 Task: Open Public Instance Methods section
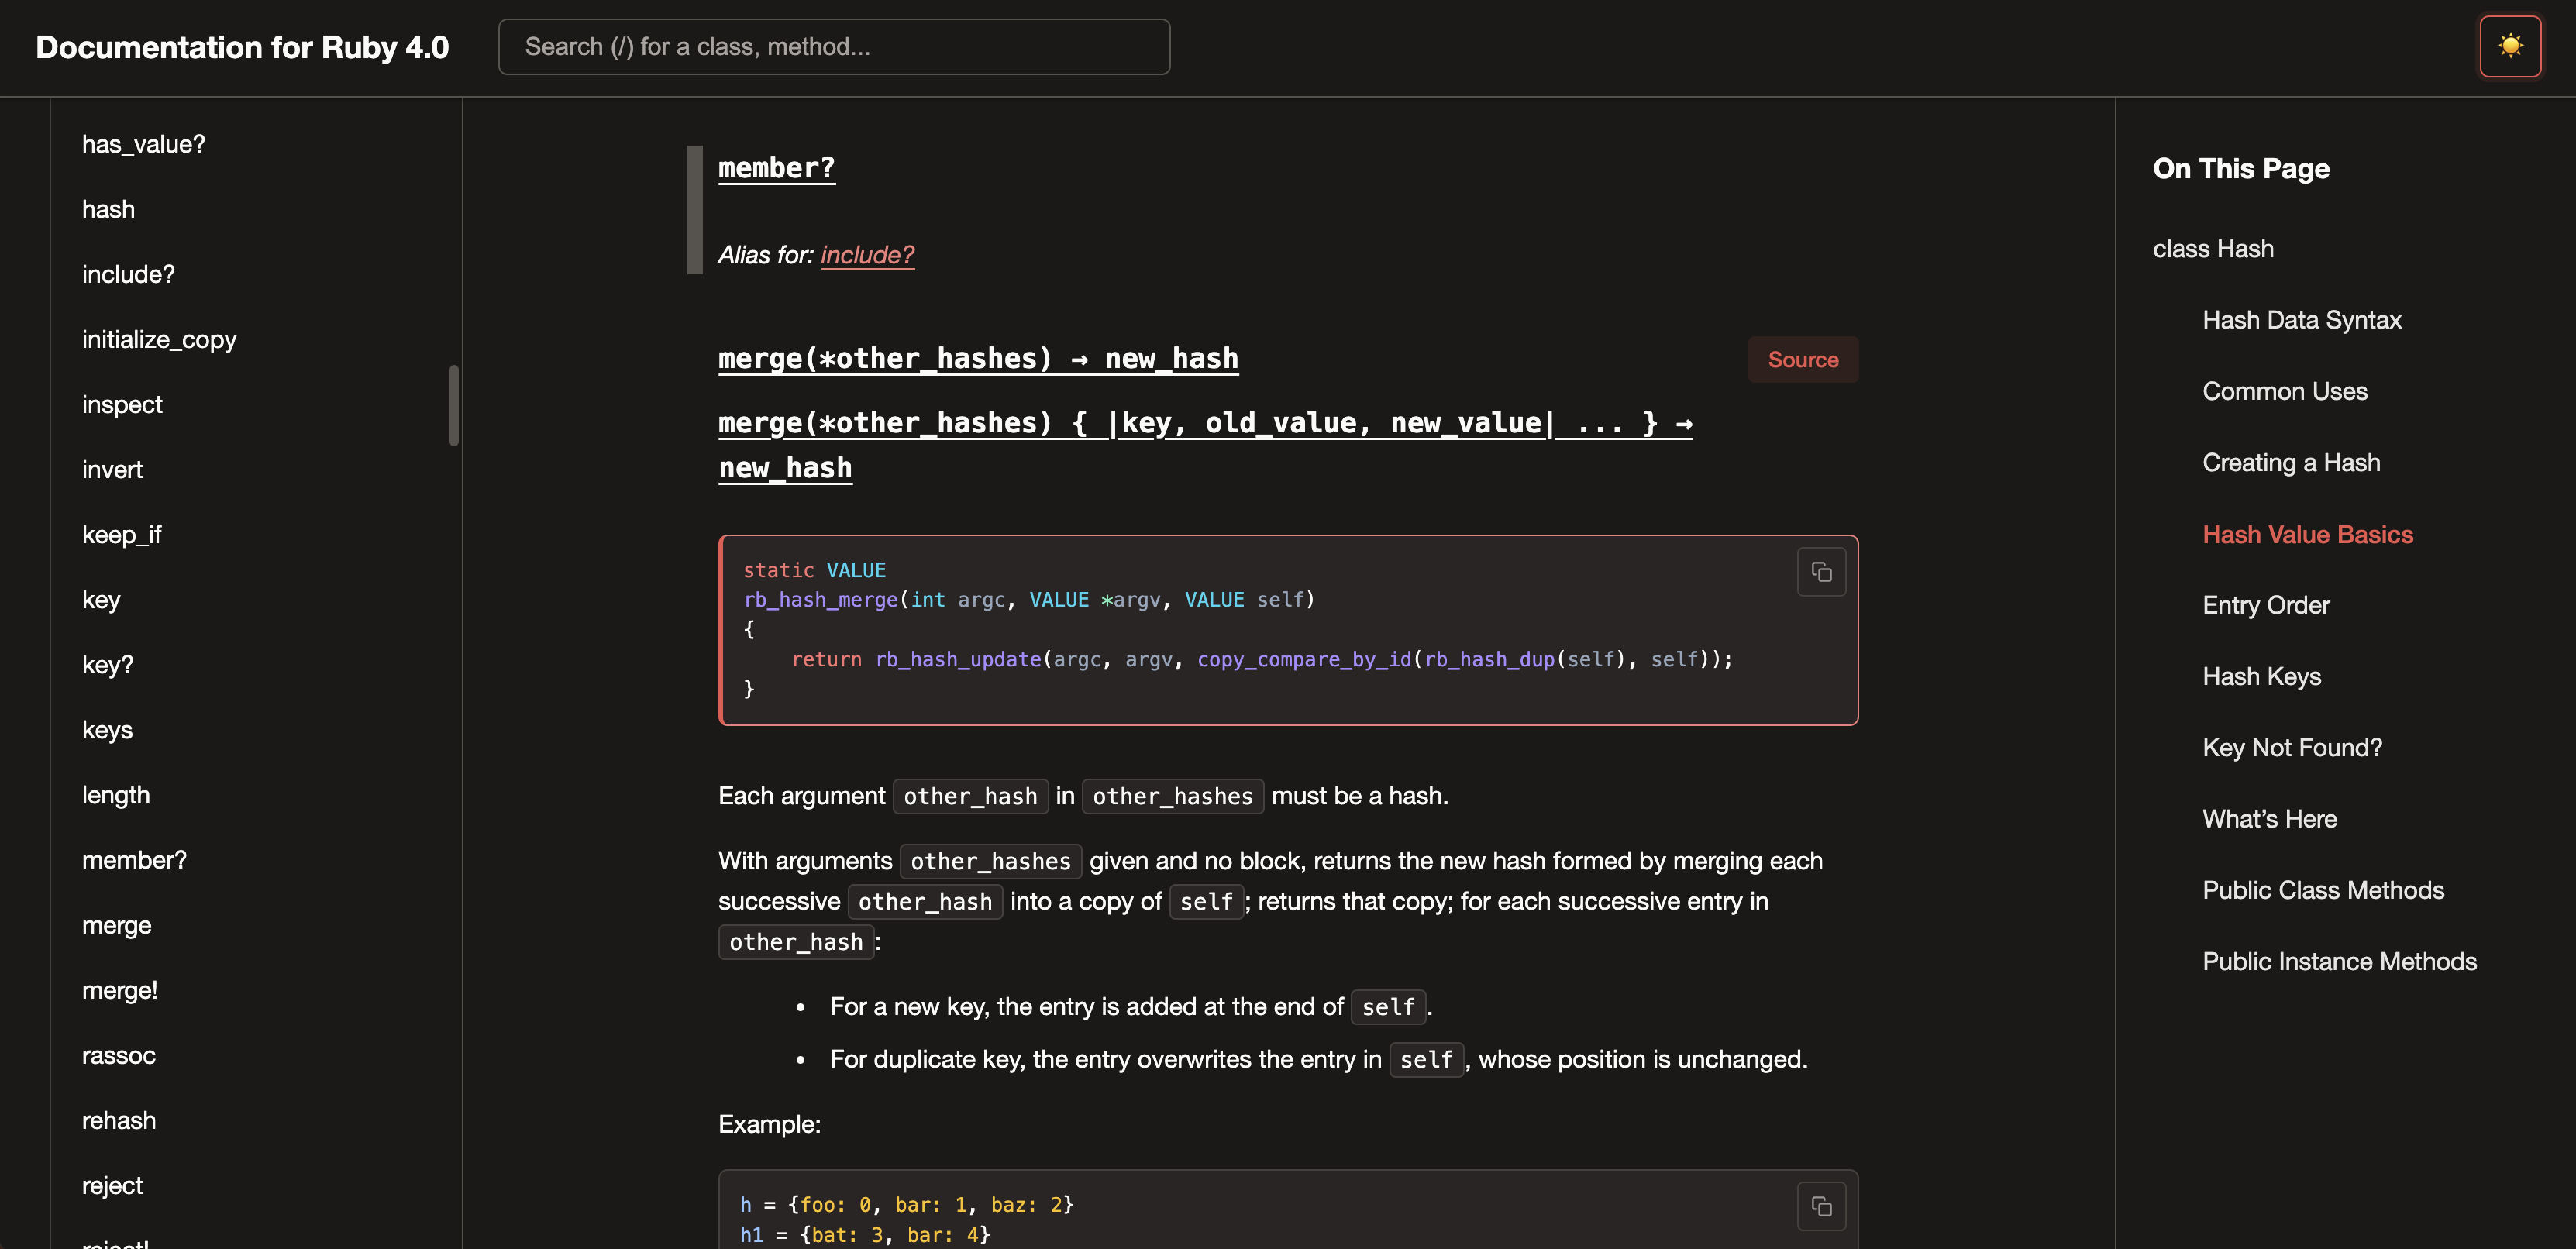click(x=2340, y=960)
